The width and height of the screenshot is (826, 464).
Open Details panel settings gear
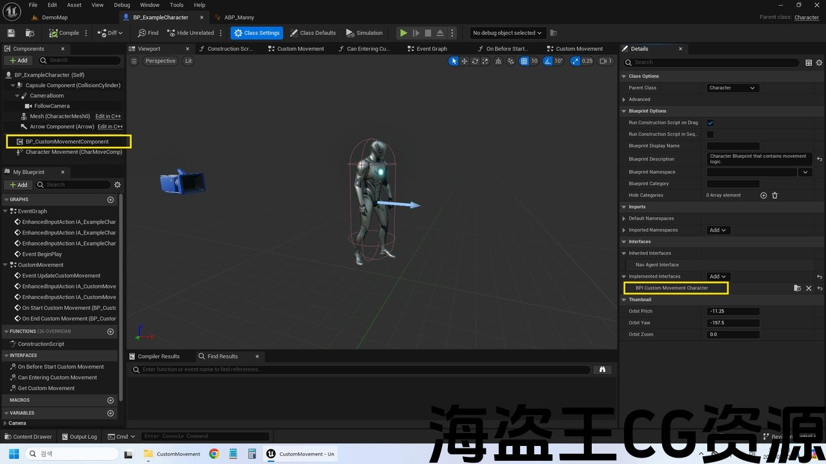coord(820,63)
